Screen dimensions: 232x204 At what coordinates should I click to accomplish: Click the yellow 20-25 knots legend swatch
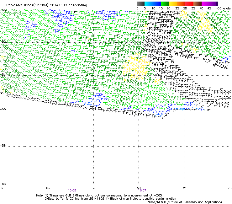[173, 4]
